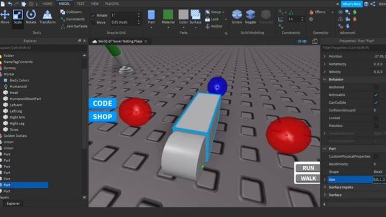Viewport: 386px width, 217px height.
Task: Click the Union solid modeling icon
Action: (237, 17)
